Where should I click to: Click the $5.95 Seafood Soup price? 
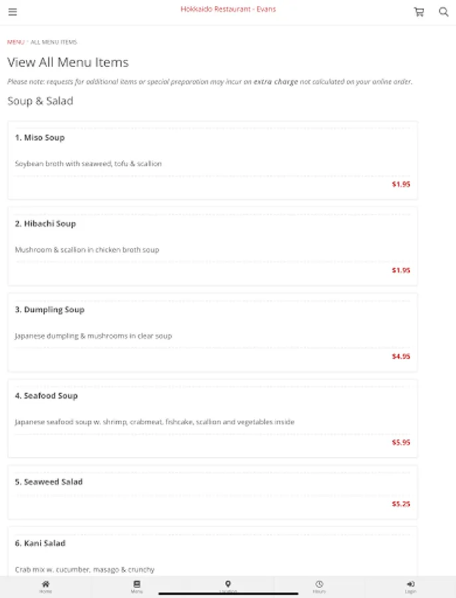point(401,443)
